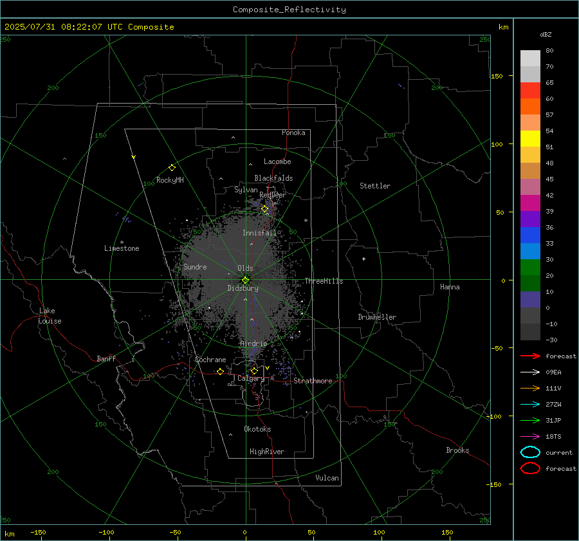Click the magenta 18TS arrow icon
The height and width of the screenshot is (541, 579).
tap(530, 437)
